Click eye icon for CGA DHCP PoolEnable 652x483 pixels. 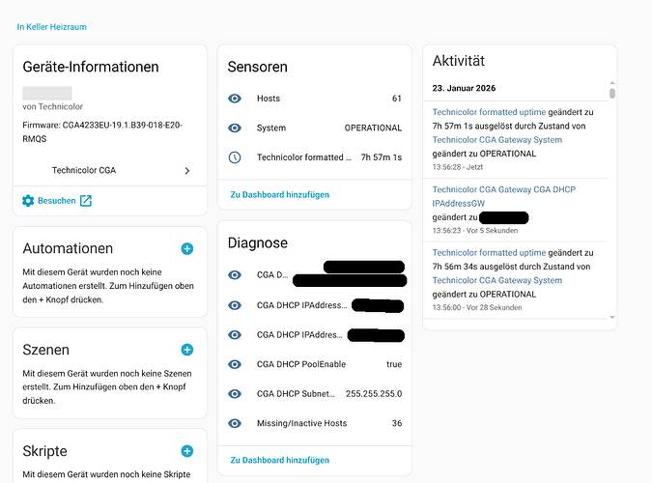click(x=235, y=364)
